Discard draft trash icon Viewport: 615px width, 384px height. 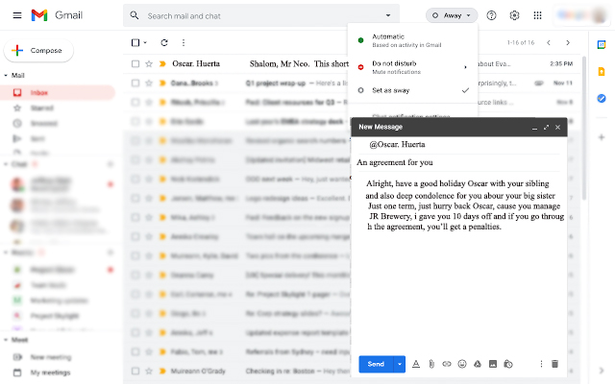(x=554, y=364)
